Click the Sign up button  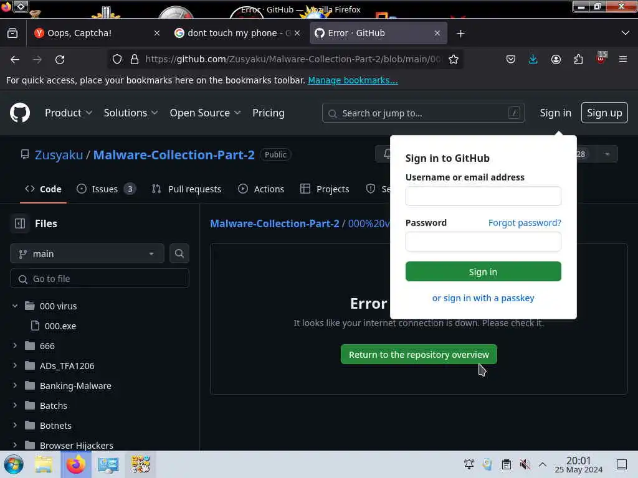coord(604,113)
